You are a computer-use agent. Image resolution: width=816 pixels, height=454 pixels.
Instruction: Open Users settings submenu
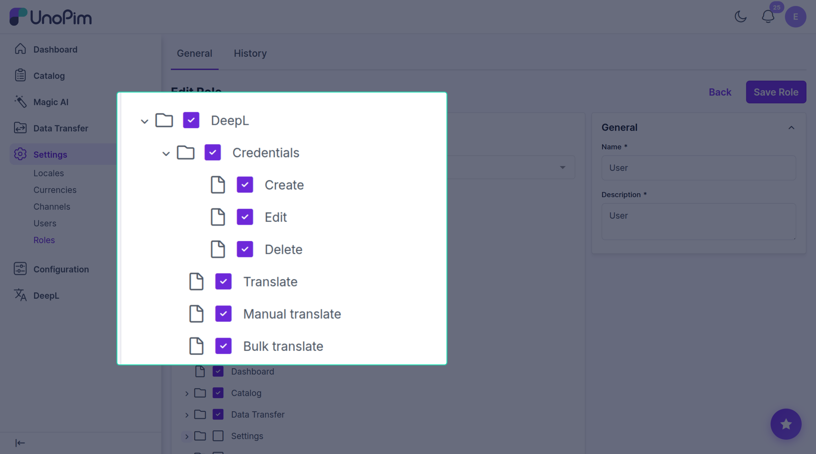click(45, 223)
